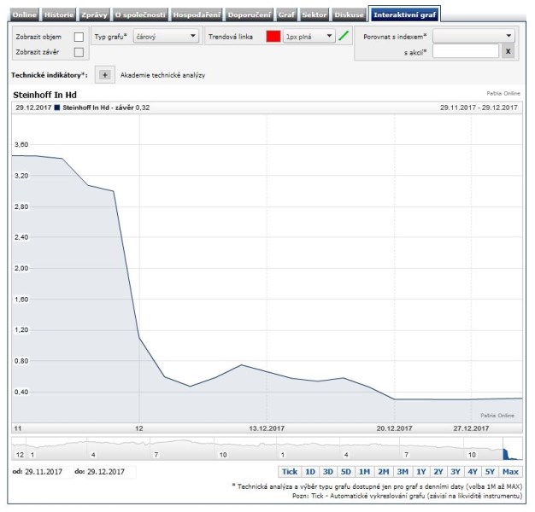Image resolution: width=535 pixels, height=512 pixels.
Task: Click the od start date field
Action: 42,472
